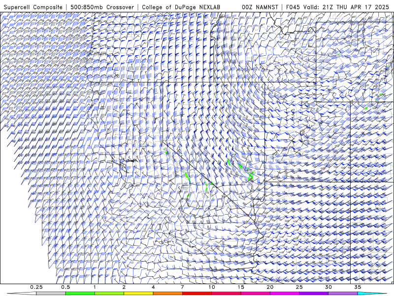Click the lime swatch between 1 and 2
394x296 pixels.
(109, 294)
